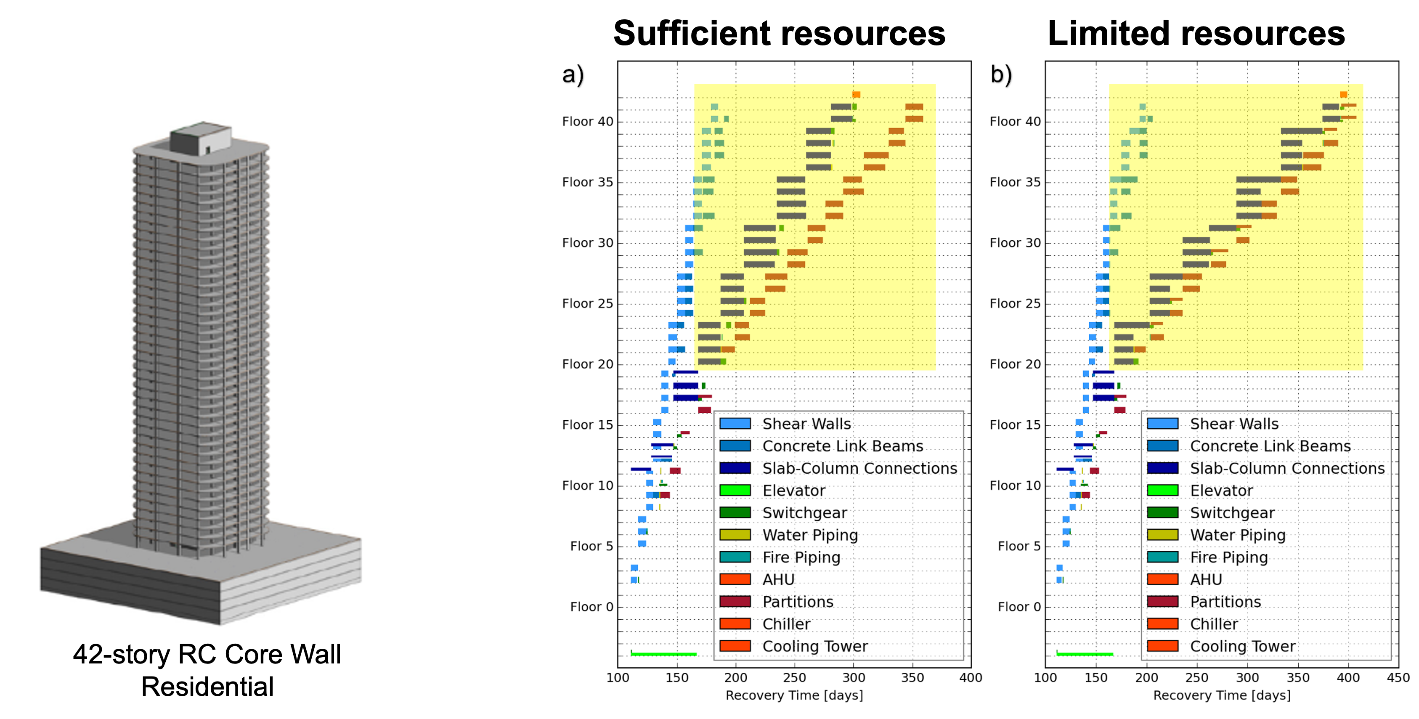
Task: Click the Shear Walls swatch in chart a legend
Action: pos(735,424)
